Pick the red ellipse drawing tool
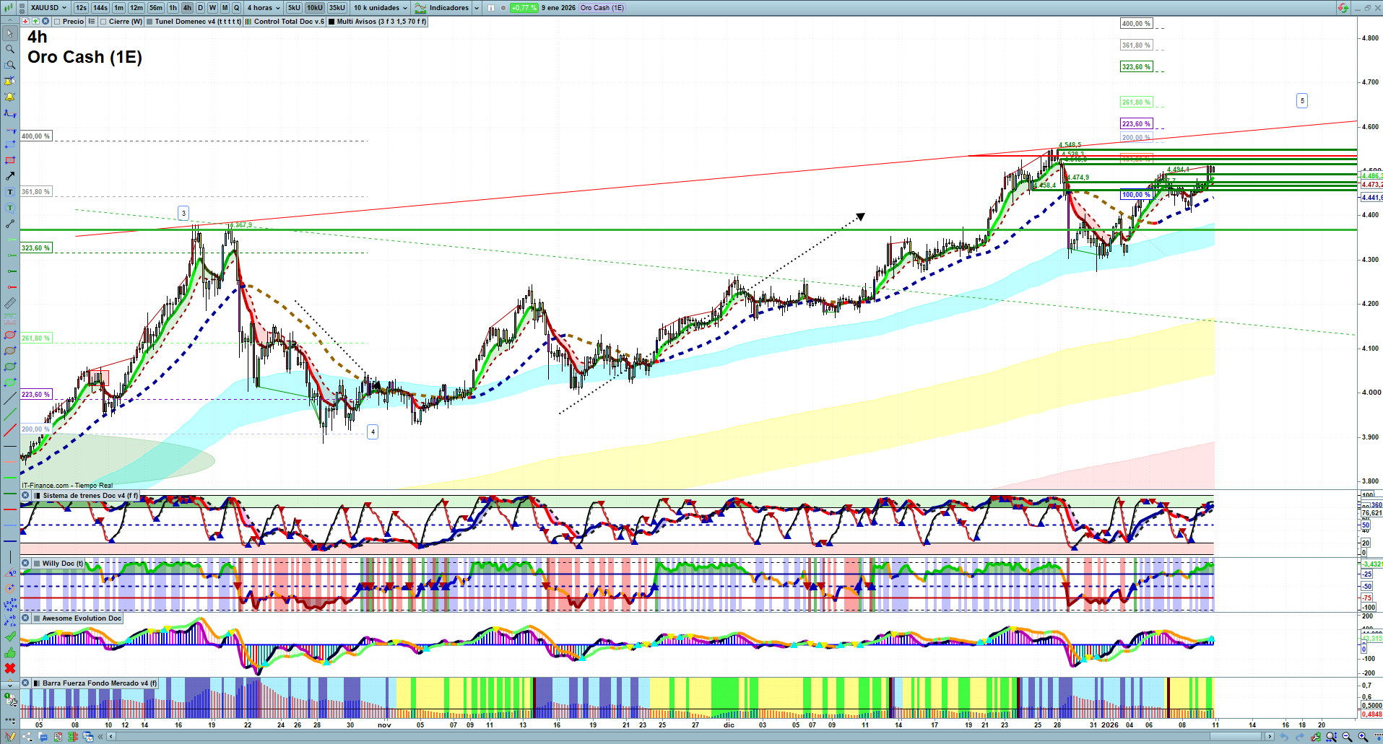Image resolution: width=1383 pixels, height=744 pixels. point(10,335)
